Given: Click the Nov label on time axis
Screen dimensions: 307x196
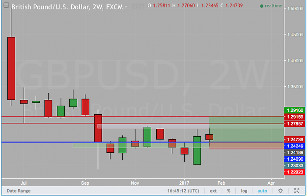Looking at the screenshot, I should (x=135, y=183).
